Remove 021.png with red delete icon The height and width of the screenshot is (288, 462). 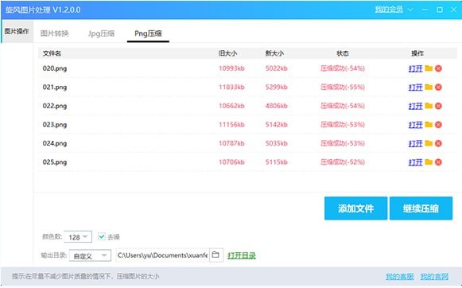[438, 88]
